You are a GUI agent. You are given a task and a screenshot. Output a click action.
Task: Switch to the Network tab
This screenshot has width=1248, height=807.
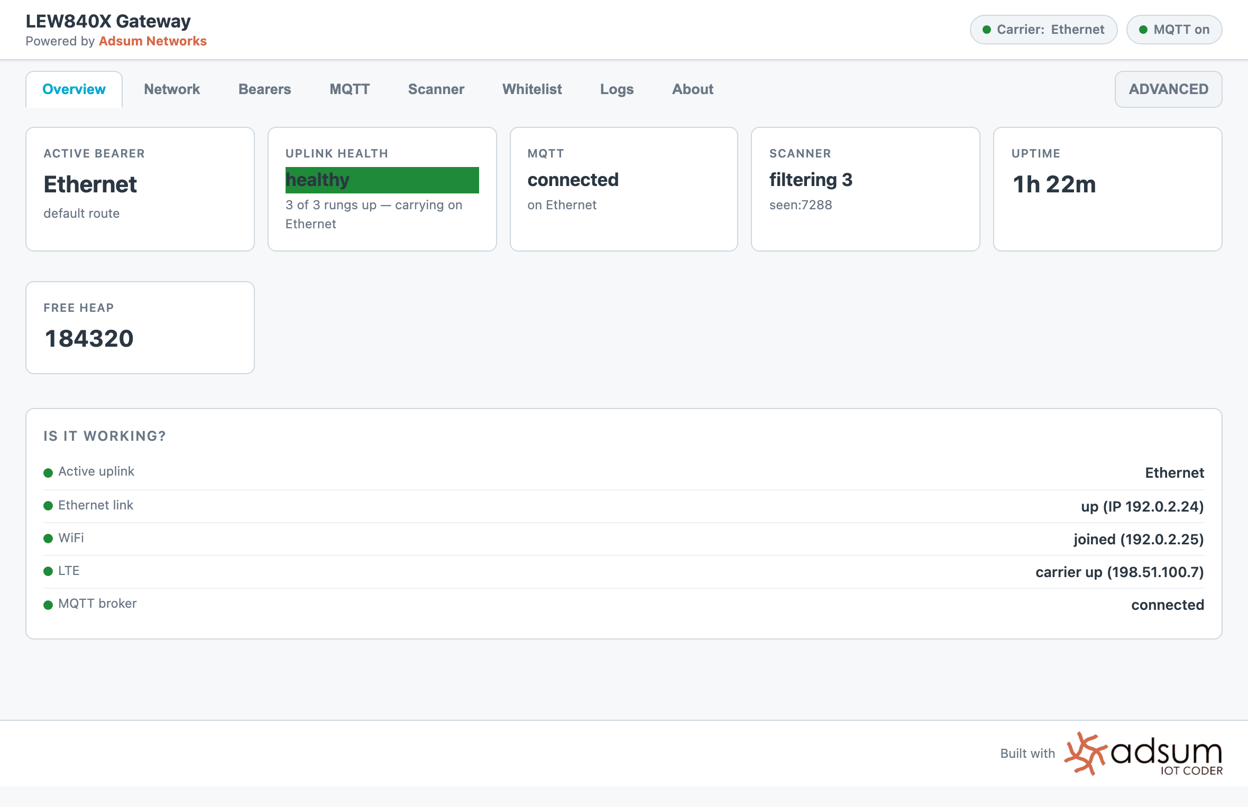(172, 89)
